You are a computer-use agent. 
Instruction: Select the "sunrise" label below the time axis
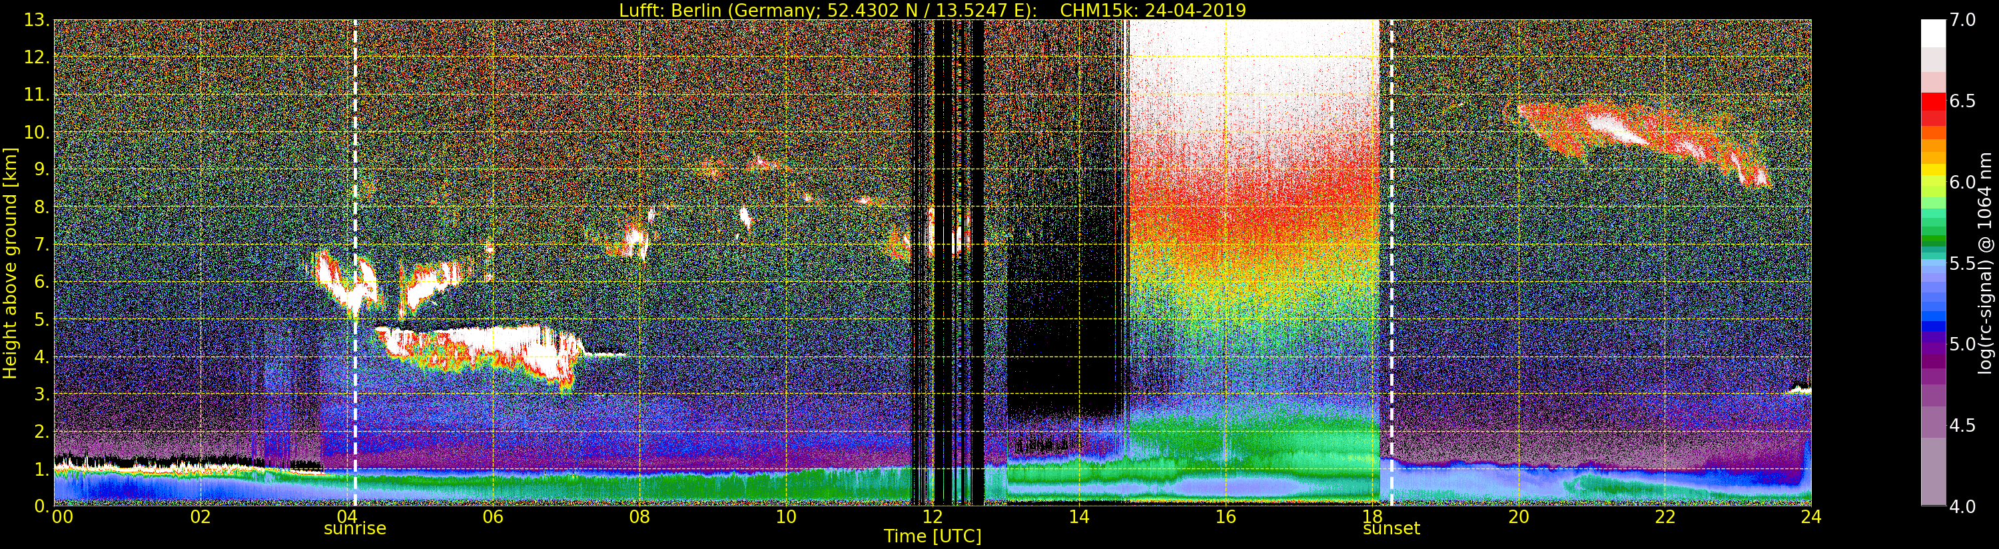click(354, 529)
